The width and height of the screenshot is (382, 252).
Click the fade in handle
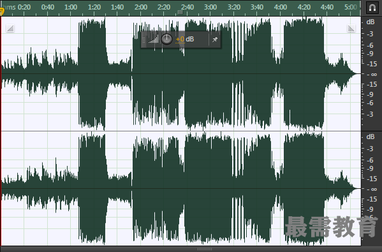tap(10, 28)
